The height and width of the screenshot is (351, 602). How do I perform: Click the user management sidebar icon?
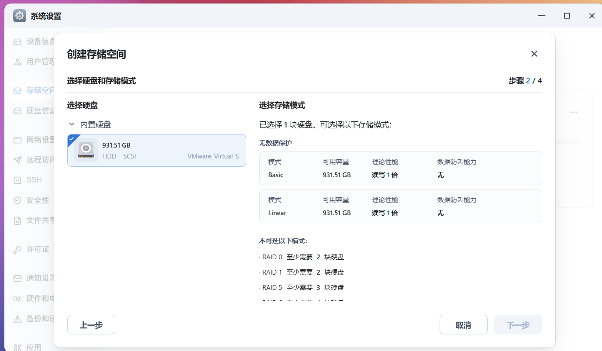[x=17, y=62]
